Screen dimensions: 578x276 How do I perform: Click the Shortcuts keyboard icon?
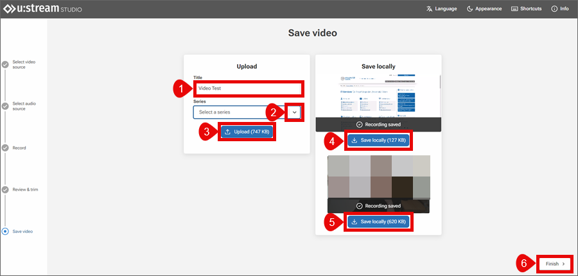coord(515,9)
